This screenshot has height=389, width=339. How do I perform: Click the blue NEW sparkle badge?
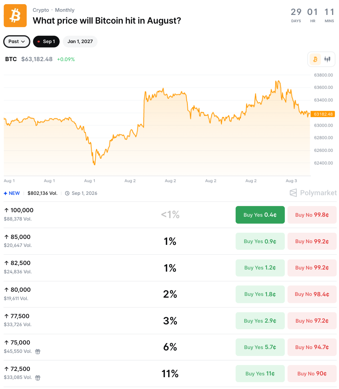coord(12,193)
